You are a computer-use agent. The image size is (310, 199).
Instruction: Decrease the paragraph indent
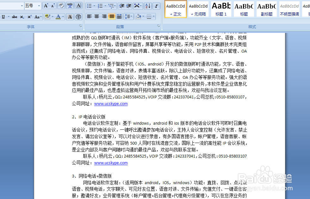pyautogui.click(x=122, y=6)
